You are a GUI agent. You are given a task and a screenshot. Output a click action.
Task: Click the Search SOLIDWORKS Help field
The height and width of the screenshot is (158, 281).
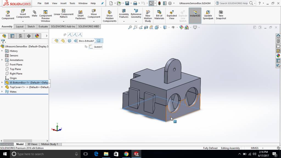233,3
